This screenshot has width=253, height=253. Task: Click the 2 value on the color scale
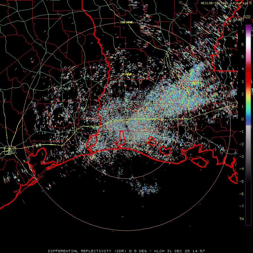click(x=243, y=94)
